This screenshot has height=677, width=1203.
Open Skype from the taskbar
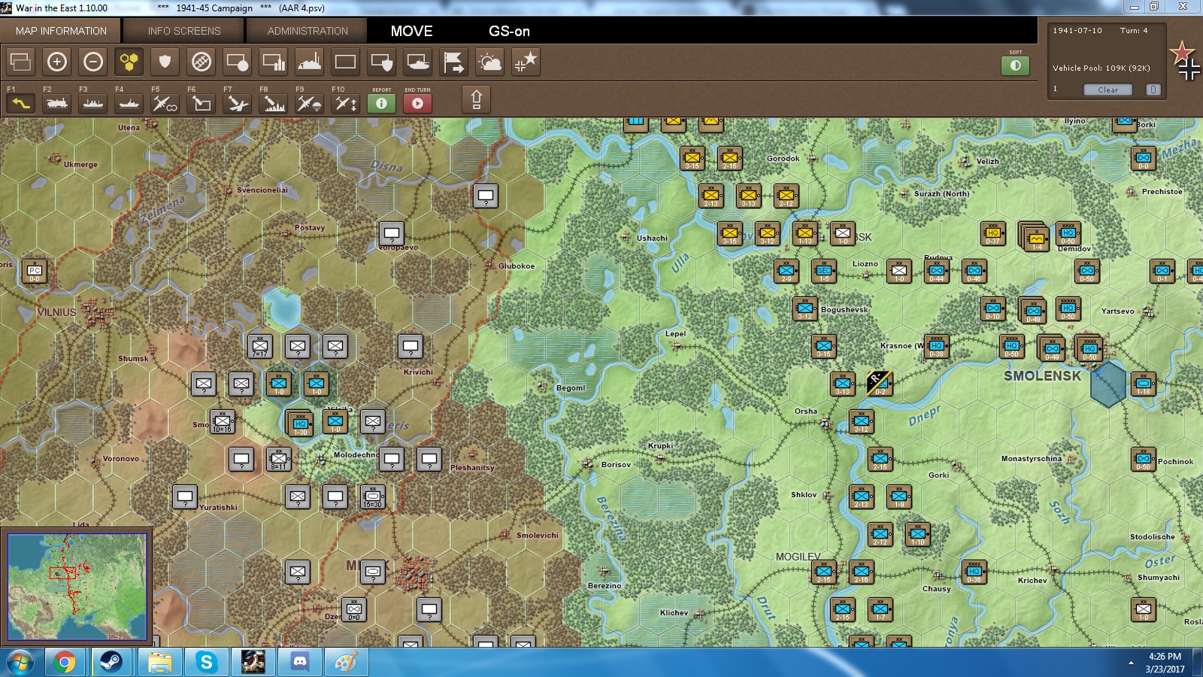click(x=206, y=663)
